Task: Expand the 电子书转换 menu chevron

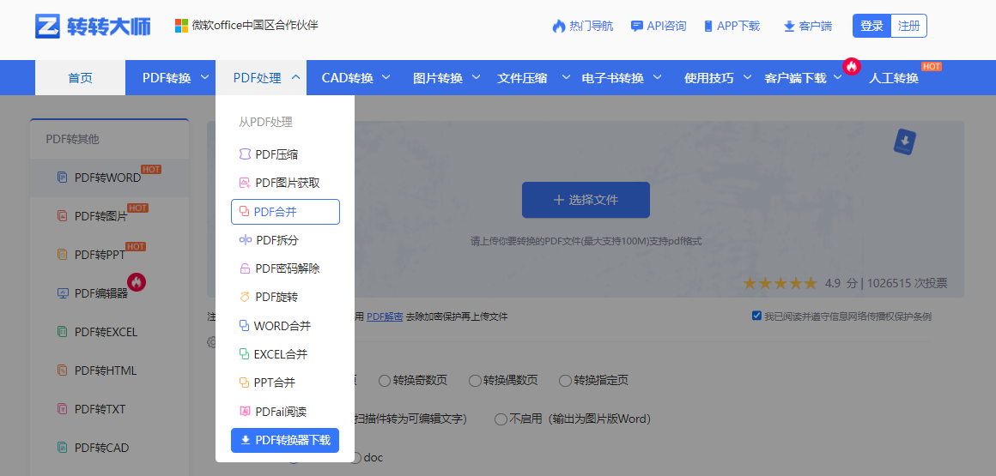Action: pos(658,77)
